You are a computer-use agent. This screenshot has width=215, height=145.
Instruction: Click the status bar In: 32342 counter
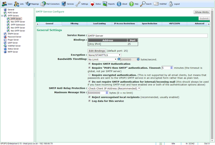(190, 144)
